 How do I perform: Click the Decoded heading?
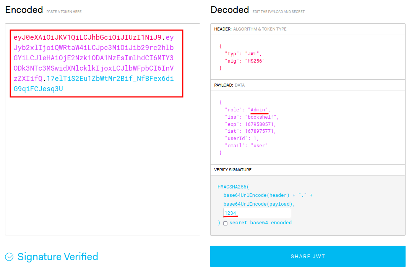[230, 10]
